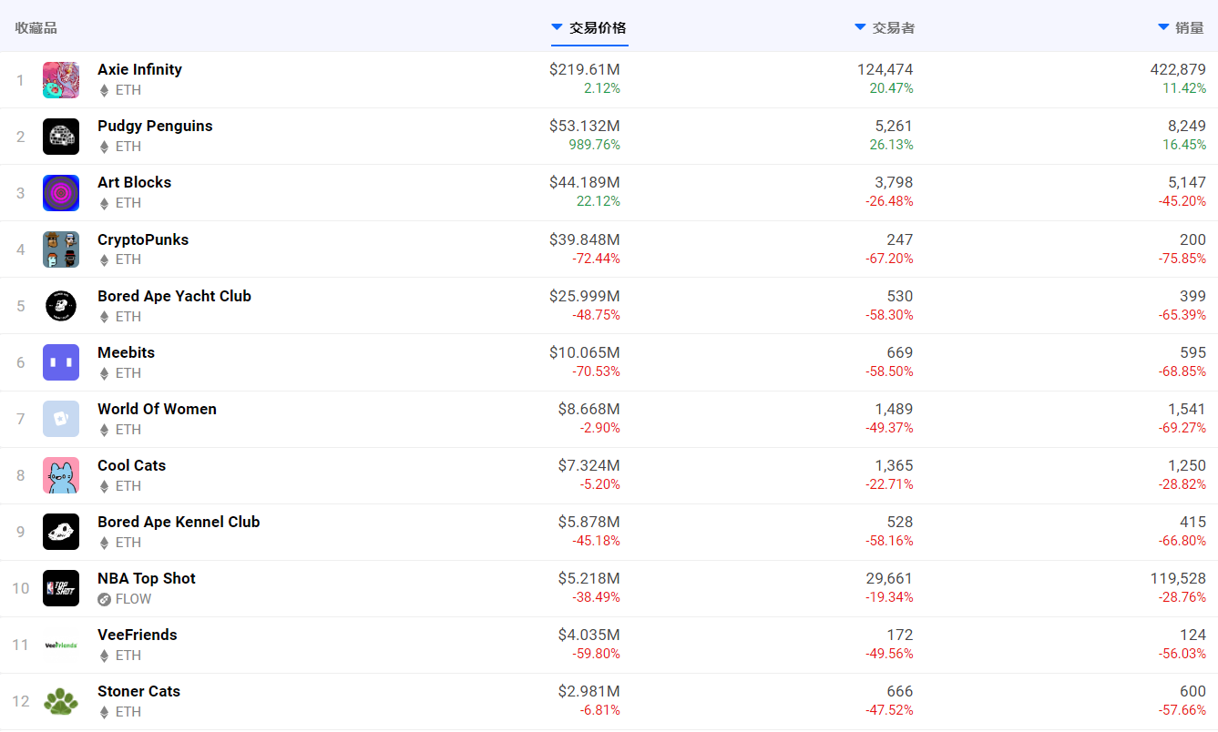Click the 119,528 sales value
1218x732 pixels.
click(1178, 578)
